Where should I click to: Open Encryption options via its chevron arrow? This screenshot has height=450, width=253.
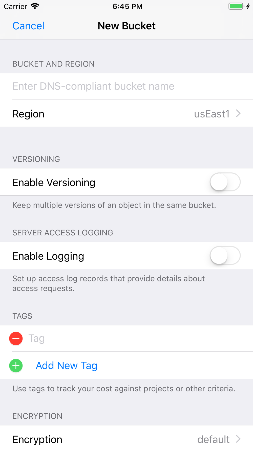[x=238, y=439]
